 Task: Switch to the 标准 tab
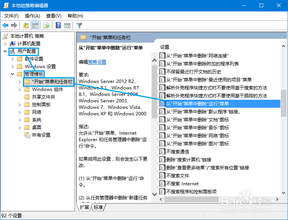(98, 207)
